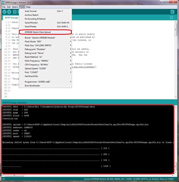
Task: Click the Upload arrow toolbar icon
Action: [x=9, y=12]
